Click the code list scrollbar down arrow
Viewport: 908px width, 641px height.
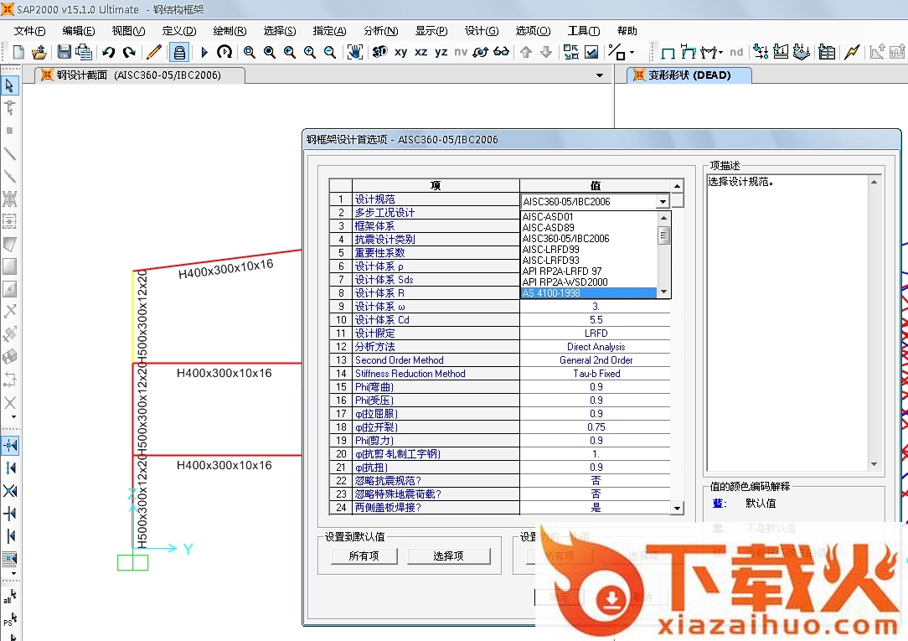click(x=663, y=292)
